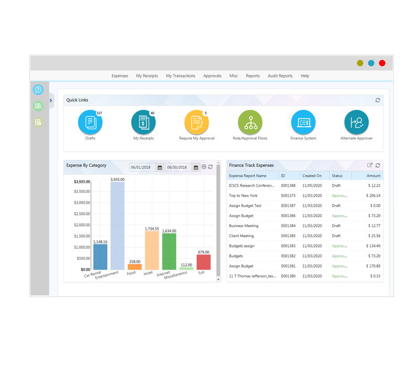Image resolution: width=420 pixels, height=368 pixels.
Task: Open the end date calendar picker
Action: tap(196, 167)
